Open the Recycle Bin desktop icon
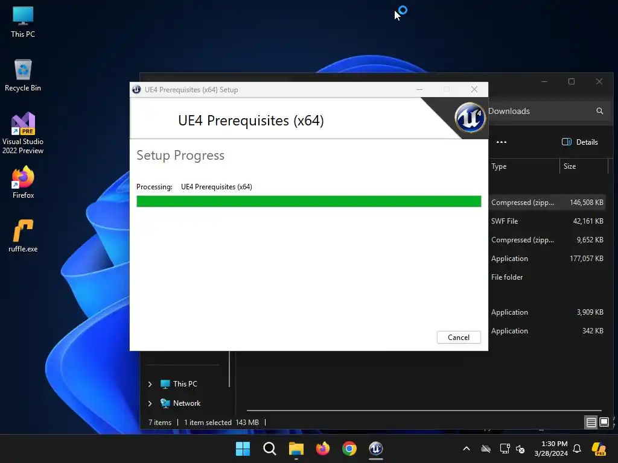Screen dimensions: 618x463 click(23, 75)
